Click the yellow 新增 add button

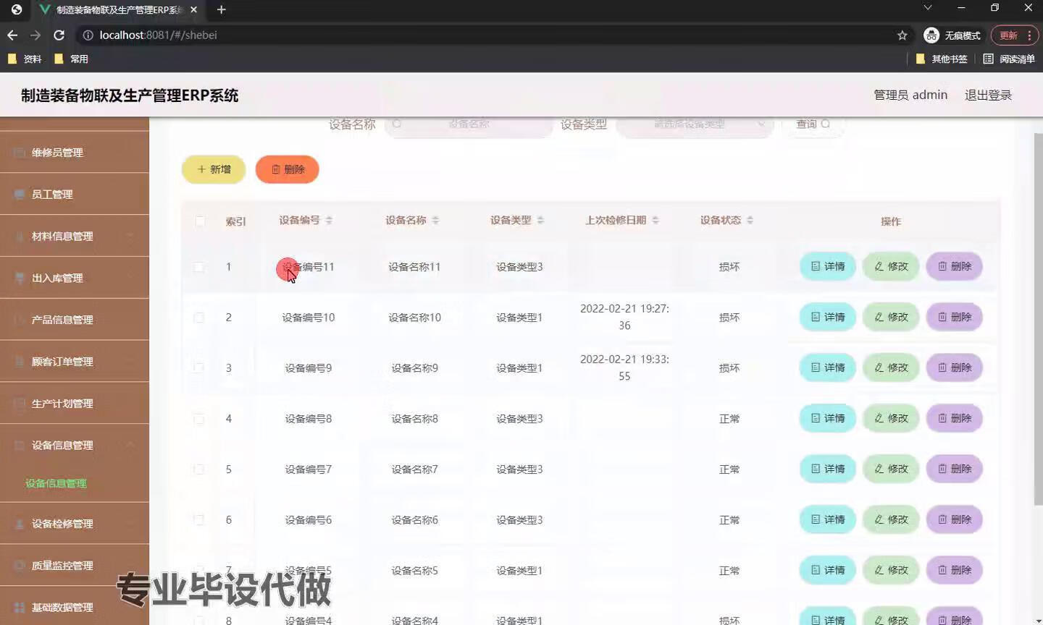pos(214,169)
